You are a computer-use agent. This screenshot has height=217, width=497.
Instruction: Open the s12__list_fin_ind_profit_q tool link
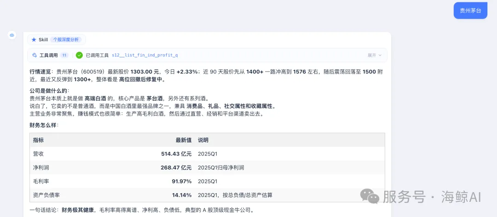[x=144, y=55]
